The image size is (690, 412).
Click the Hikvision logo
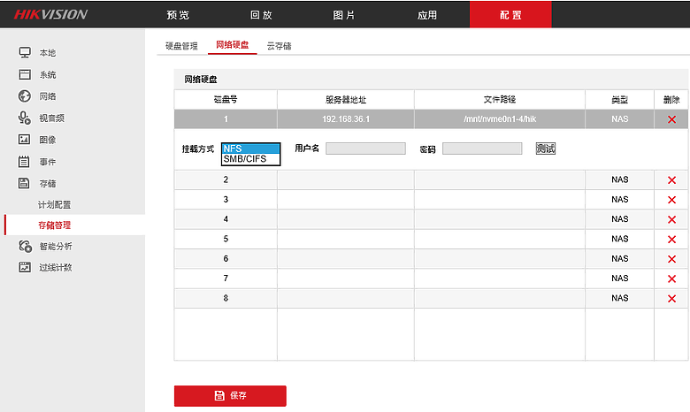pos(50,14)
